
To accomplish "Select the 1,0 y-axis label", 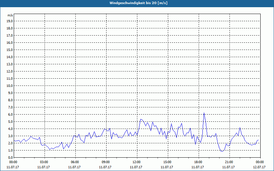I will tap(11, 150).
